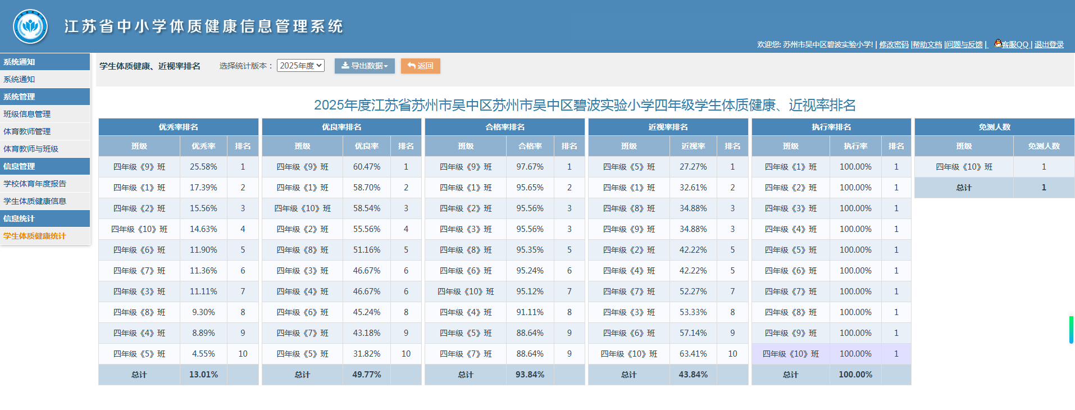Open 学生体质健康统计 highlighted menu item
This screenshot has width=1075, height=410.
pyautogui.click(x=35, y=236)
